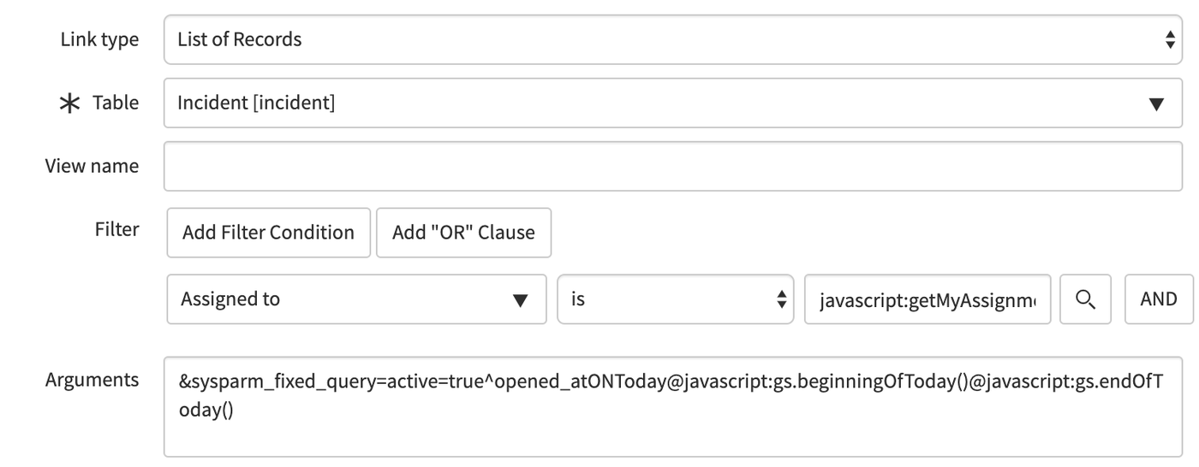Screen dimensions: 1199x467
Task: Click the up-down arrows on the 'is' operator
Action: (x=780, y=300)
